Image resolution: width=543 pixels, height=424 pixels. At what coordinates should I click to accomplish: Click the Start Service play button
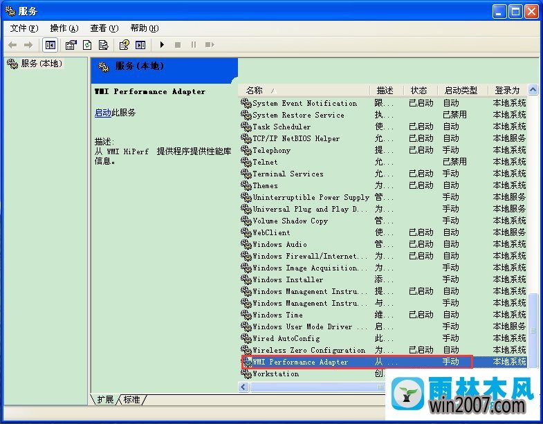pyautogui.click(x=162, y=45)
